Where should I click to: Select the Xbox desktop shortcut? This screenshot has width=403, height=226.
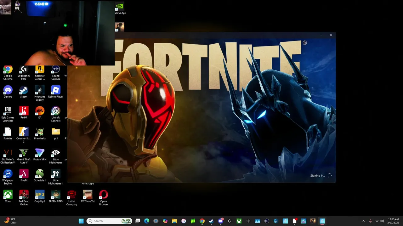(x=8, y=196)
